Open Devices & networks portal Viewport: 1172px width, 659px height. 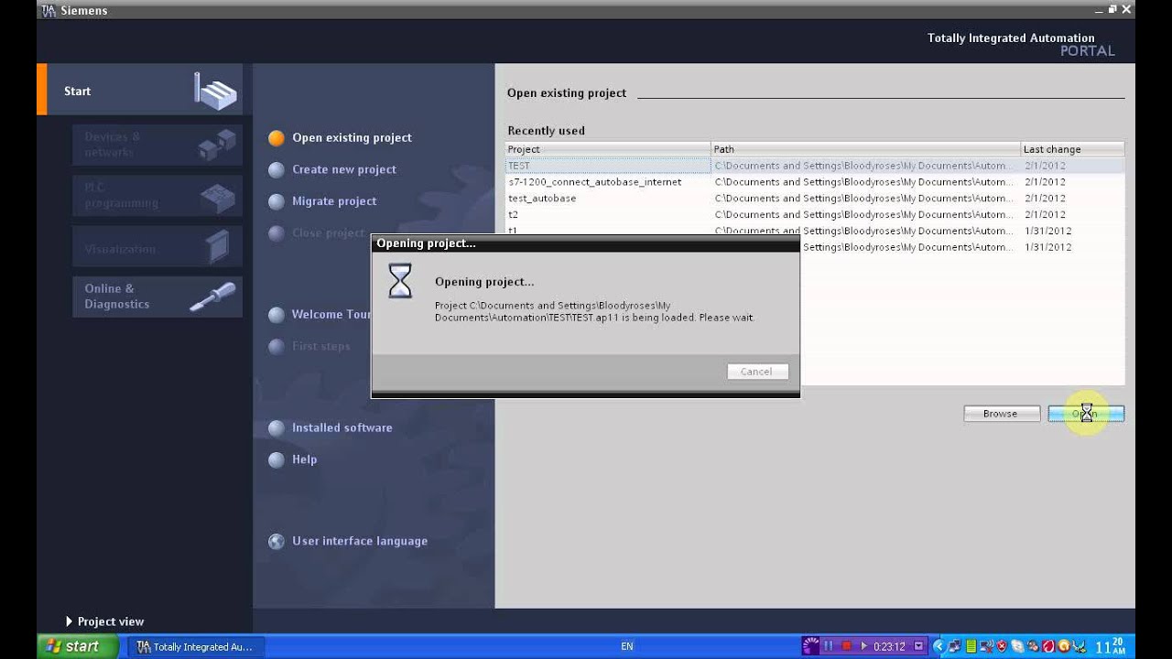[x=157, y=145]
